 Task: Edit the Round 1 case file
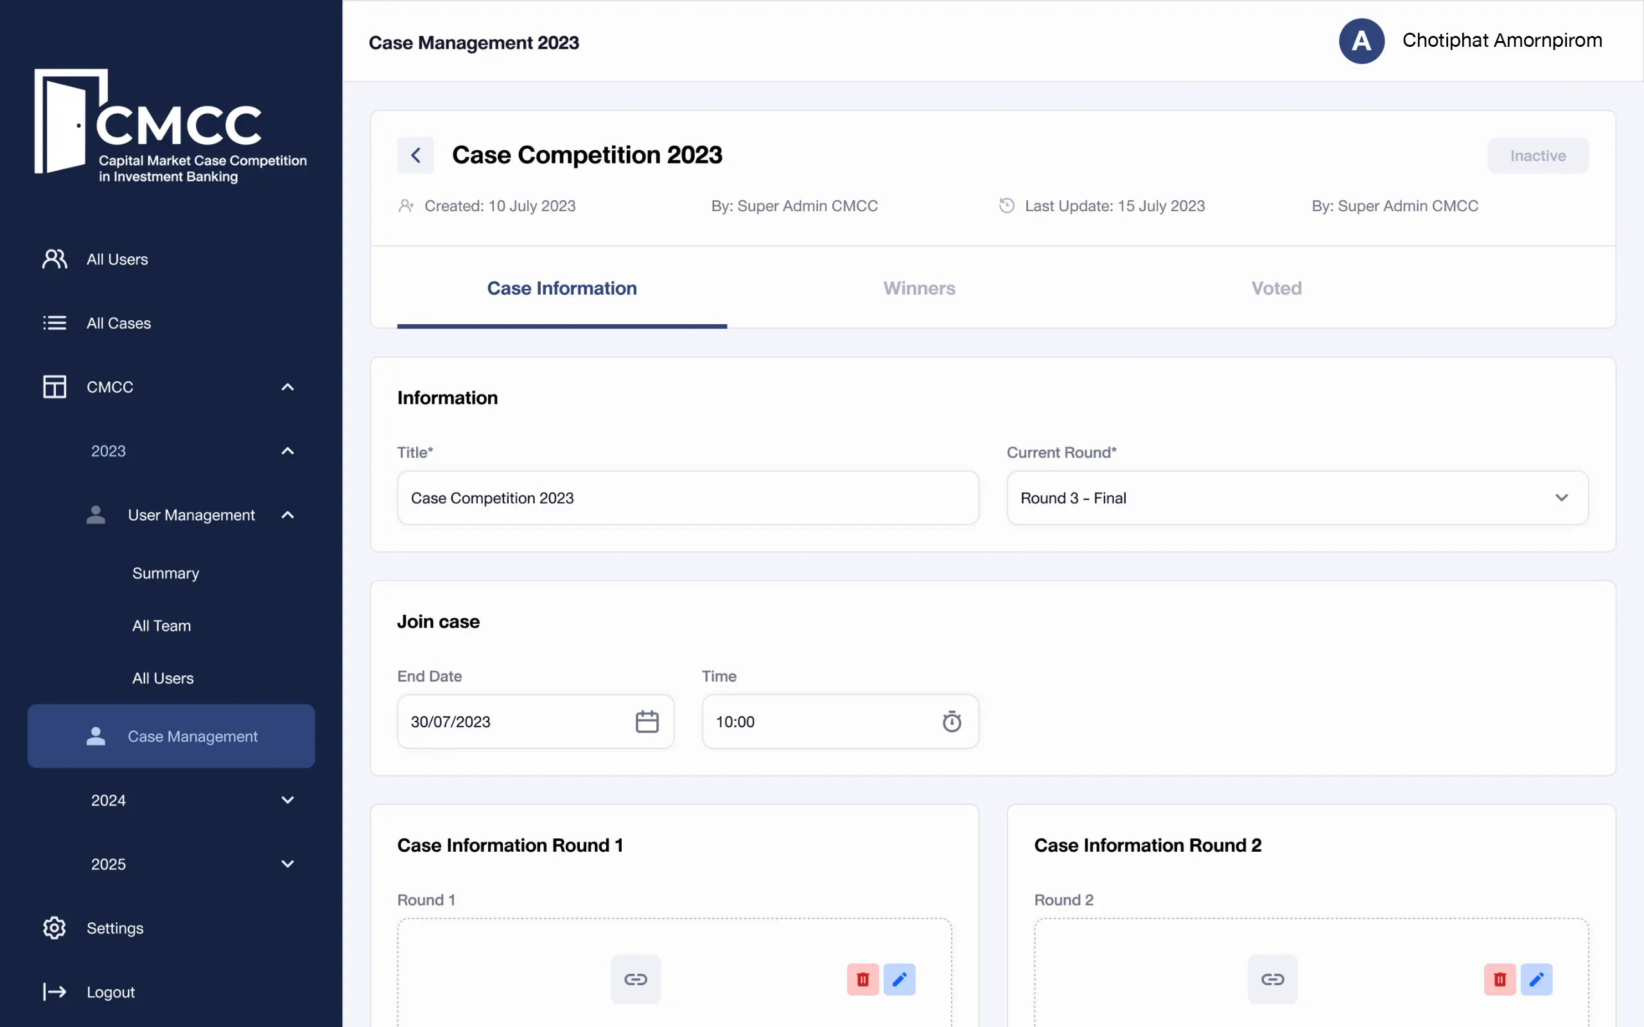click(x=899, y=979)
